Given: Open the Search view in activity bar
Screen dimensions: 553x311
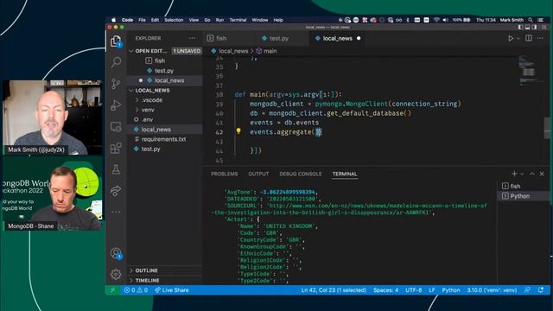Looking at the screenshot, I should (x=116, y=62).
